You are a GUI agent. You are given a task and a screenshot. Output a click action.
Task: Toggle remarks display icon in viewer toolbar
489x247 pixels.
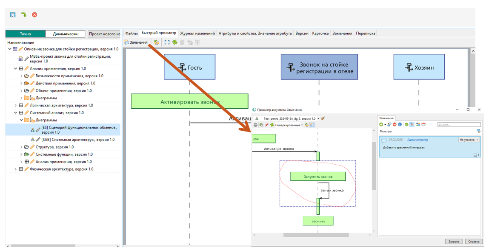click(x=312, y=125)
